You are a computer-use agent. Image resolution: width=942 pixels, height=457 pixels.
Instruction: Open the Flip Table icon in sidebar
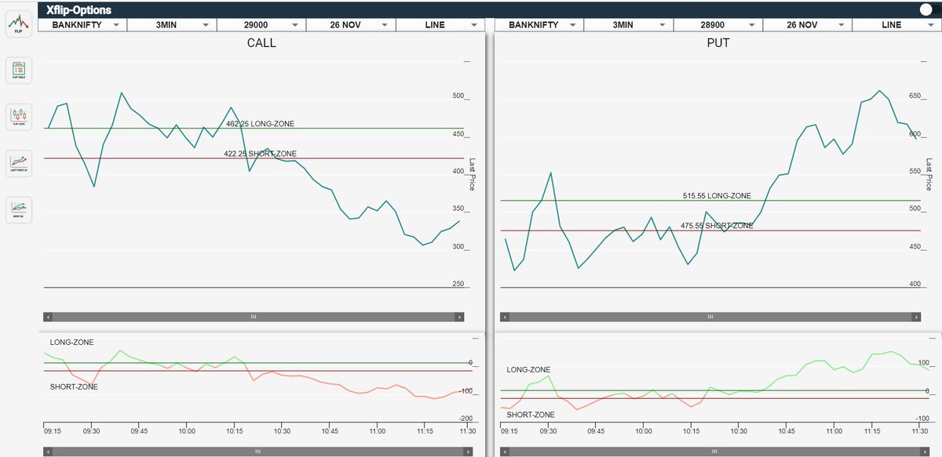point(19,71)
